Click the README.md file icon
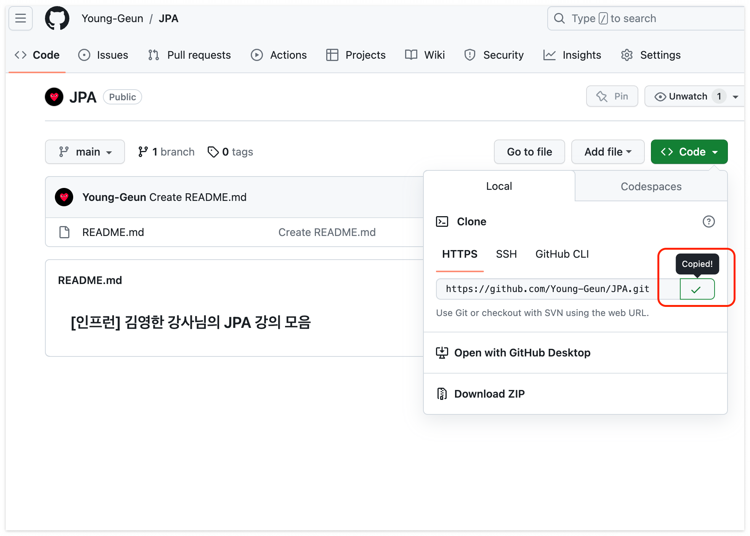750x536 pixels. click(64, 232)
